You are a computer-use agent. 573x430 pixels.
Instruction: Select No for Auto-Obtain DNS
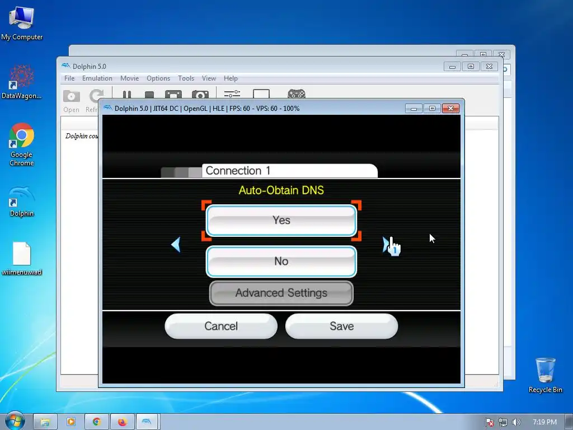click(281, 261)
